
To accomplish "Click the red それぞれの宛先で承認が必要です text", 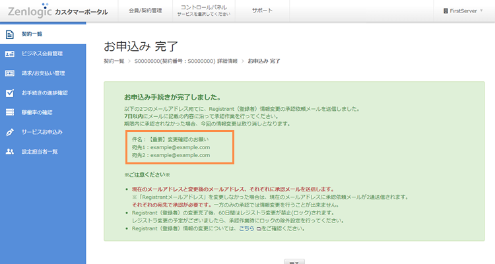I will (172, 205).
